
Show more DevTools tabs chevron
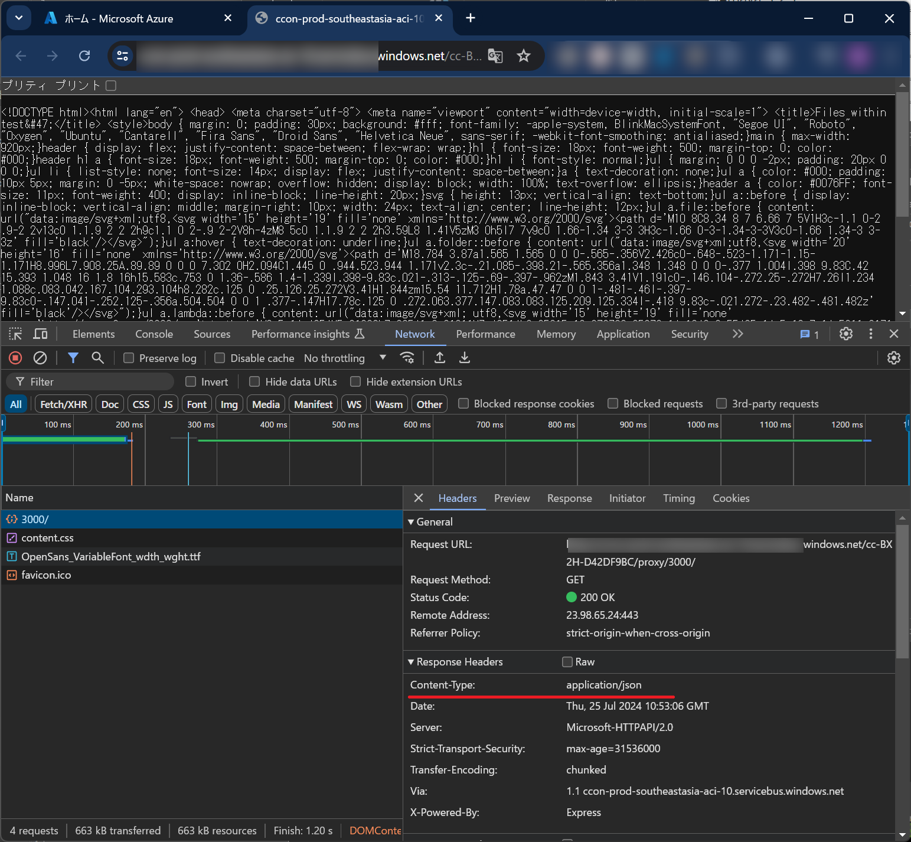point(737,334)
